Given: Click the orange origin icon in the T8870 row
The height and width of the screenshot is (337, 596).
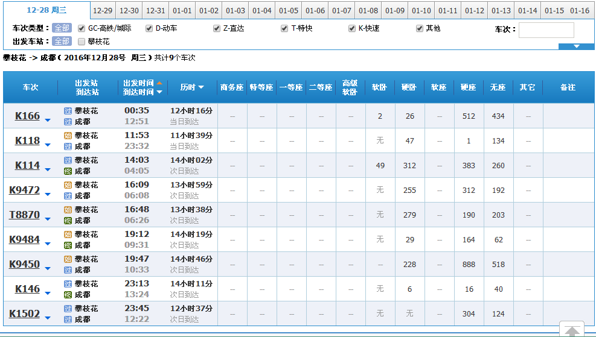Looking at the screenshot, I should coord(68,210).
